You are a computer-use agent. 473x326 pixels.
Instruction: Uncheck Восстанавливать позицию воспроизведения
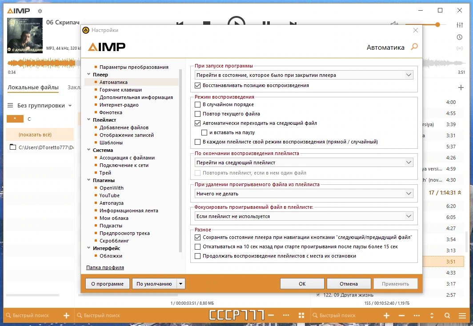pos(197,86)
